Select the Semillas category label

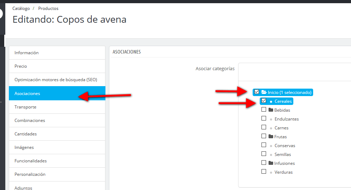click(x=283, y=155)
